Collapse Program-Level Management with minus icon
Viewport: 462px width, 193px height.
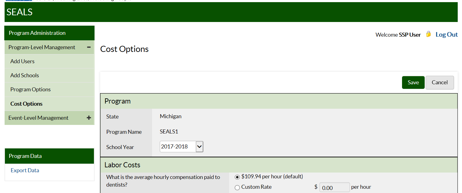tap(89, 47)
